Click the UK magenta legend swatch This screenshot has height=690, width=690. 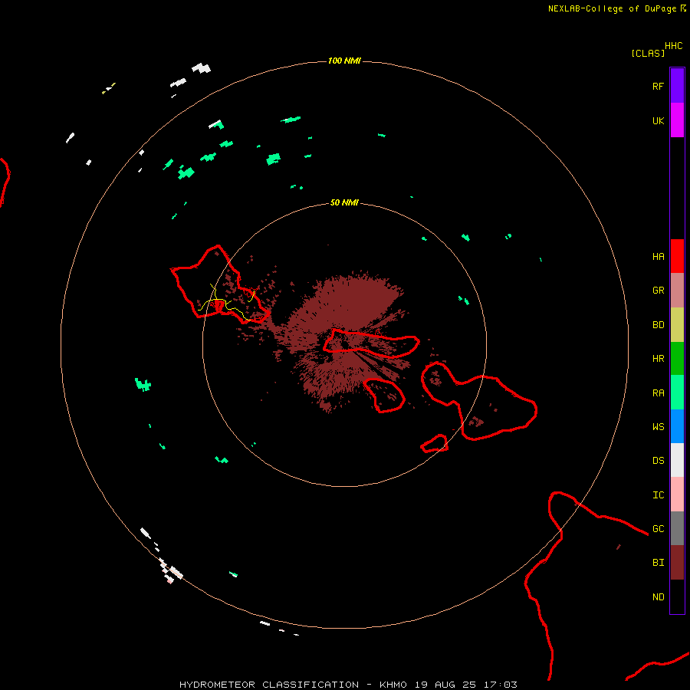[x=677, y=120]
